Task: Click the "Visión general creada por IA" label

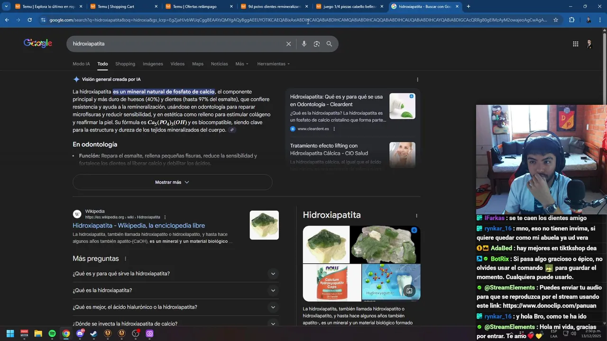Action: click(x=111, y=80)
